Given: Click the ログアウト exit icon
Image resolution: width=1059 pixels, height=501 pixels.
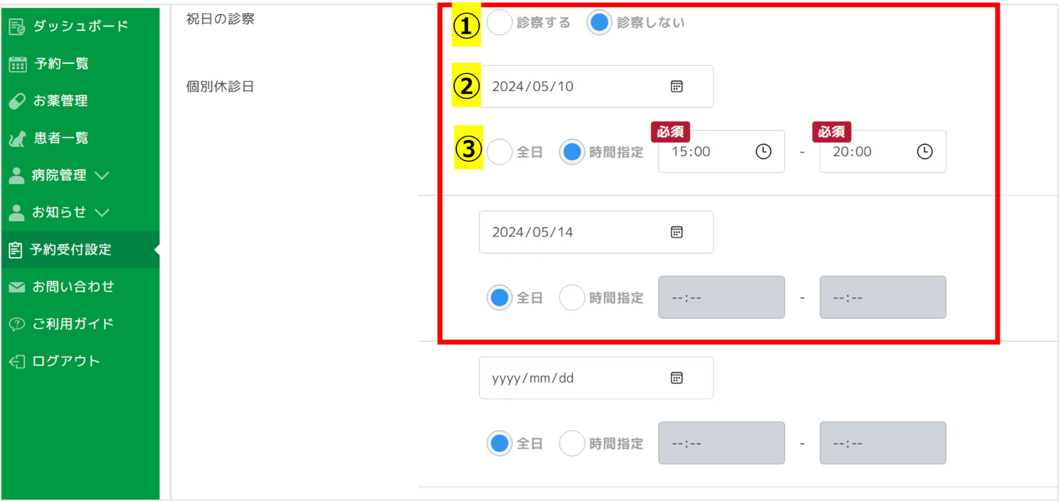Looking at the screenshot, I should click(17, 362).
